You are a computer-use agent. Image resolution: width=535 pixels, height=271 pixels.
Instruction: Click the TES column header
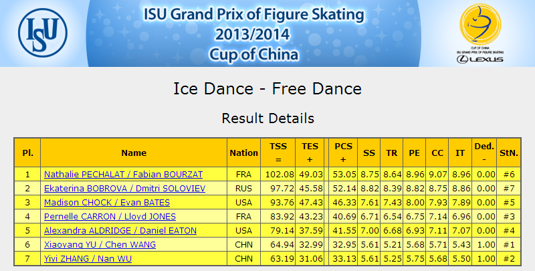[x=310, y=153]
